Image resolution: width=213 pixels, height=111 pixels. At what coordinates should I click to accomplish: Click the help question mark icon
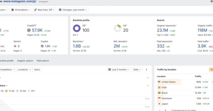point(212,1)
